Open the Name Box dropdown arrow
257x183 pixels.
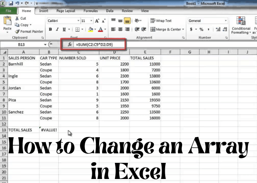coord(45,45)
